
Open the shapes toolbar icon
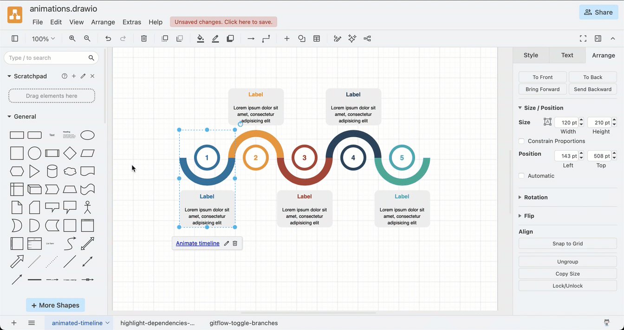click(302, 38)
